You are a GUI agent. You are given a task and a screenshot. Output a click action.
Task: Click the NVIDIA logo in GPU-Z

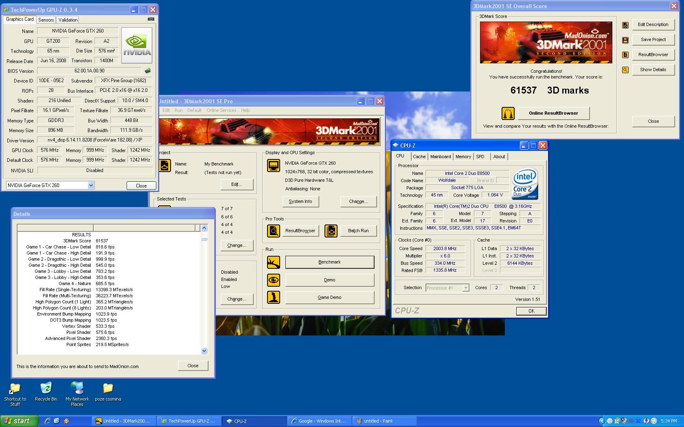(x=137, y=46)
